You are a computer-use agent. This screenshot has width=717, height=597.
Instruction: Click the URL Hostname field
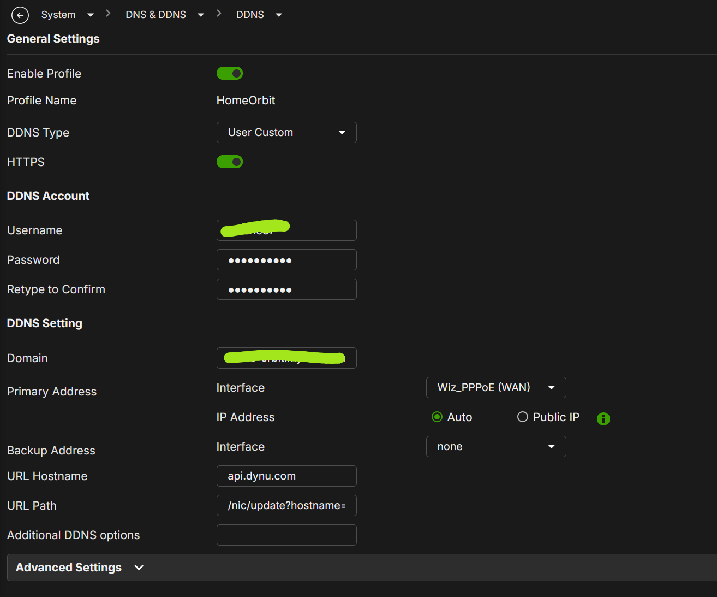(286, 476)
